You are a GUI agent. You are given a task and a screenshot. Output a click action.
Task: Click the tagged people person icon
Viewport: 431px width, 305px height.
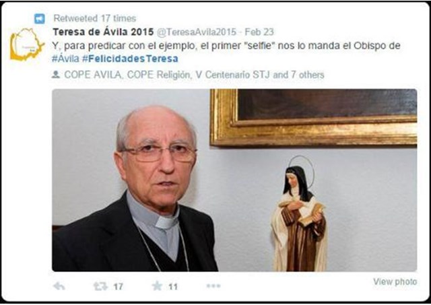click(x=56, y=75)
